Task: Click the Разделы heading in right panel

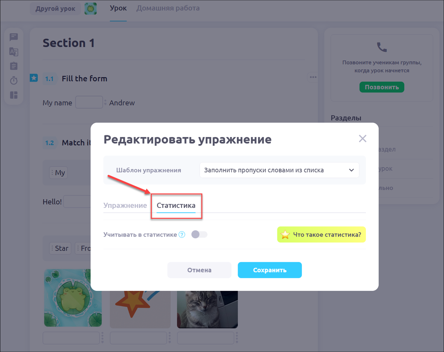Action: (346, 118)
